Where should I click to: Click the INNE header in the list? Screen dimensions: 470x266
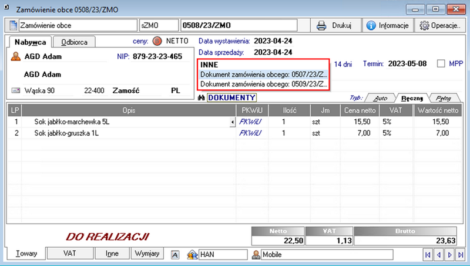[x=209, y=65]
